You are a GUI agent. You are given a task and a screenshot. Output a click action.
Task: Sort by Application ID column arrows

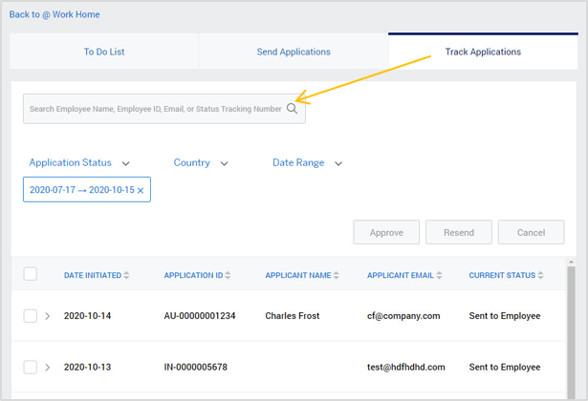[x=228, y=276]
